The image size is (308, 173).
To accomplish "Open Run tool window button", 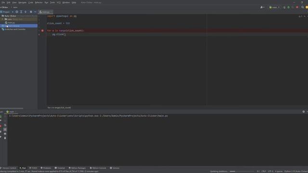I will point(23,168).
